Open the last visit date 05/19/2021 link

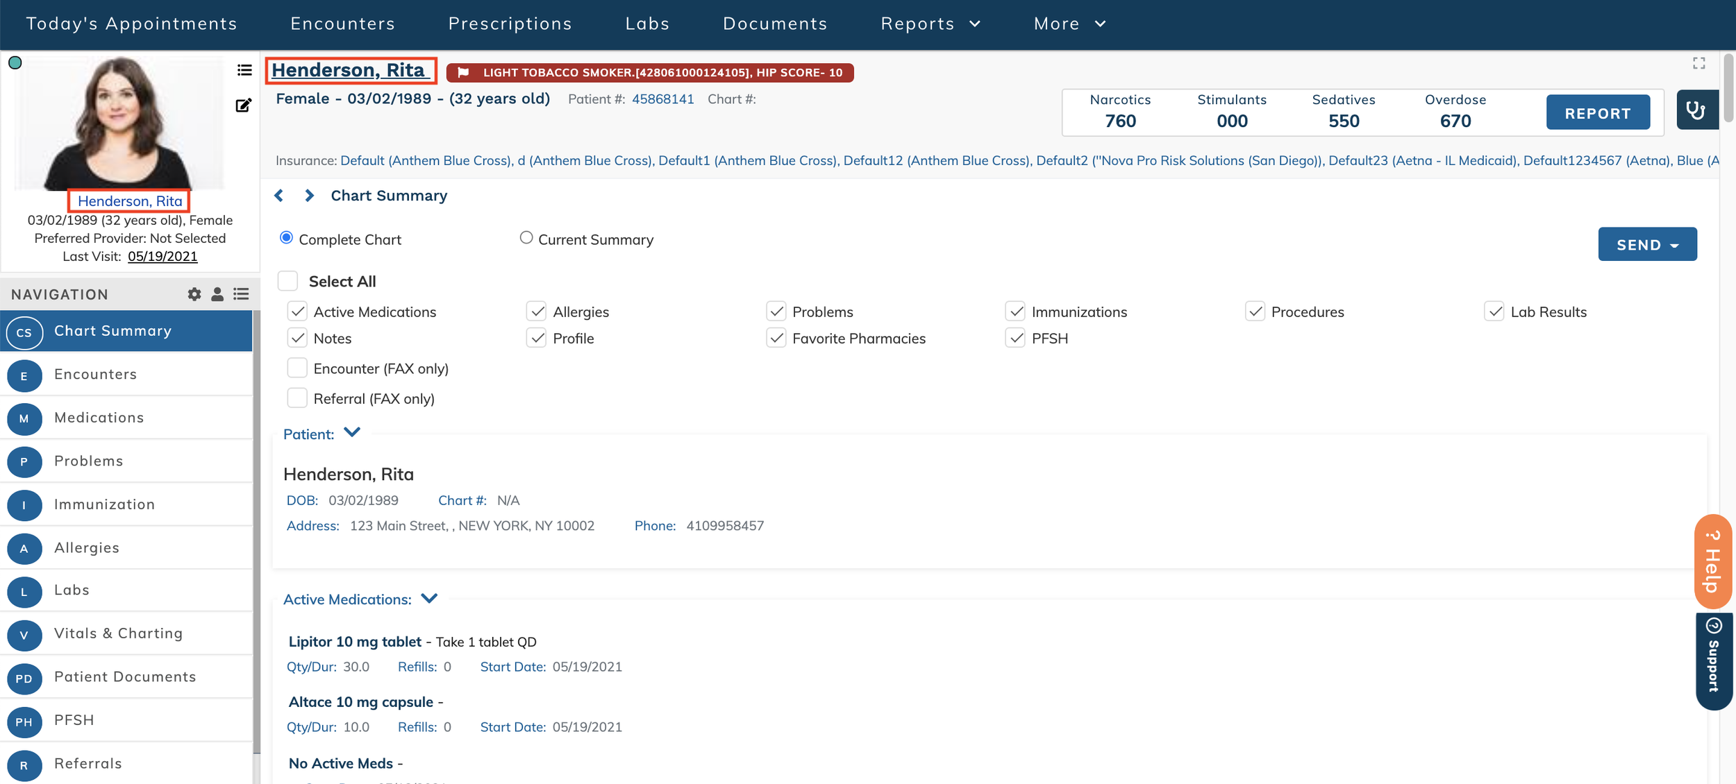click(x=162, y=256)
